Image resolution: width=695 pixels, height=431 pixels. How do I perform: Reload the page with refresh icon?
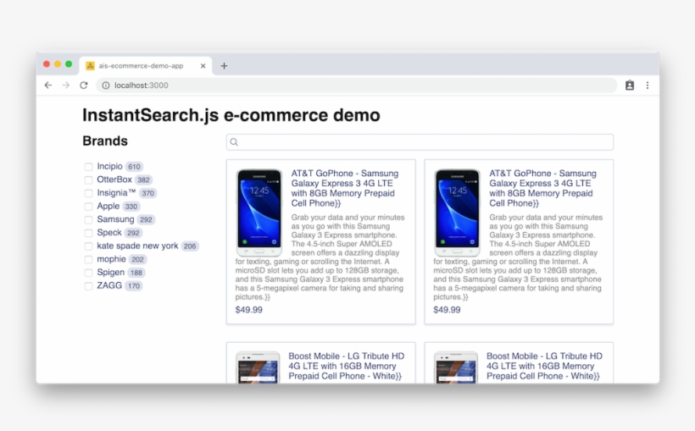[84, 86]
